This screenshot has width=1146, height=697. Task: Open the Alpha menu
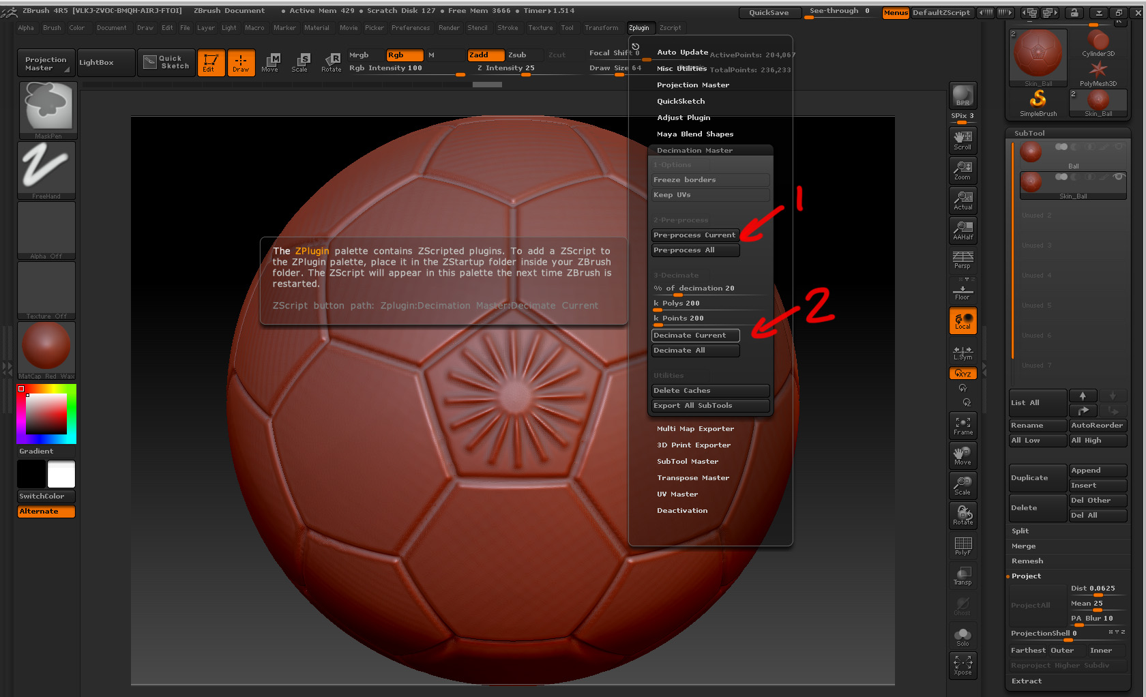(26, 28)
